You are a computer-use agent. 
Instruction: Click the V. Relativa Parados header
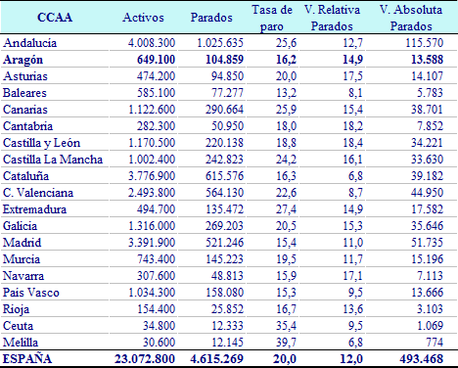[x=332, y=18]
